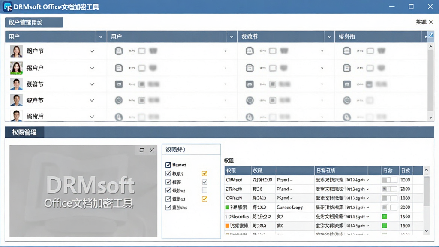Toggle the last checkbox in the permission list
This screenshot has height=247, width=439.
pyautogui.click(x=168, y=208)
